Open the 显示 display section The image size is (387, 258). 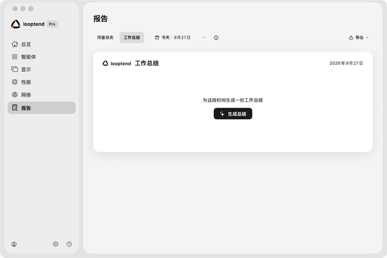coord(41,69)
